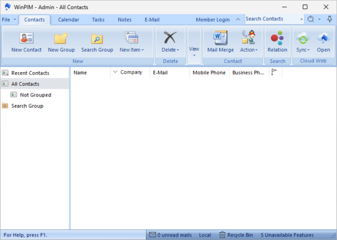This screenshot has height=240, width=337.
Task: Click the Member Login link
Action: [x=213, y=20]
